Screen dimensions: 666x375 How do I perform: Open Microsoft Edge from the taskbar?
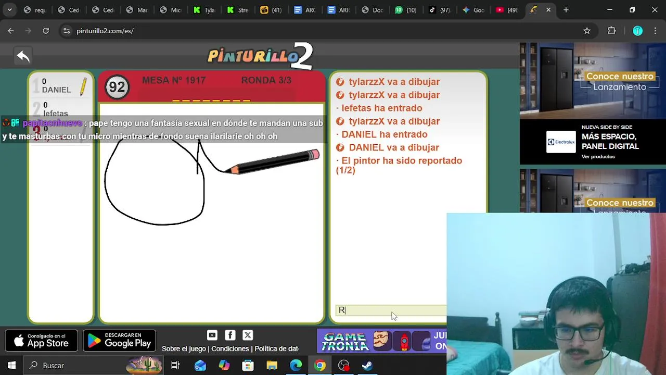coord(296,365)
